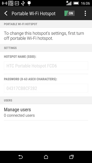Tap the USB connection status icon

pyautogui.click(x=23, y=3)
